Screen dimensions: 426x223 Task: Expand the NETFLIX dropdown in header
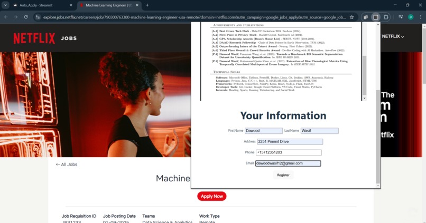click(393, 36)
